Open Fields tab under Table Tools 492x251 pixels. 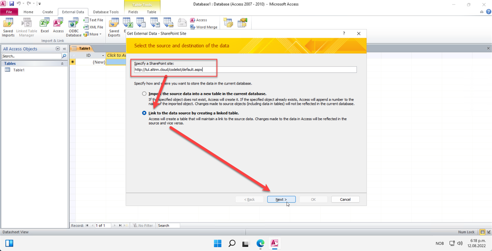[x=133, y=12]
